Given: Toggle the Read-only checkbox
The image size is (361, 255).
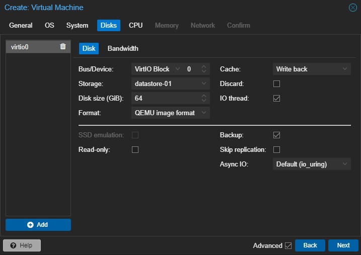Looking at the screenshot, I should pyautogui.click(x=135, y=149).
